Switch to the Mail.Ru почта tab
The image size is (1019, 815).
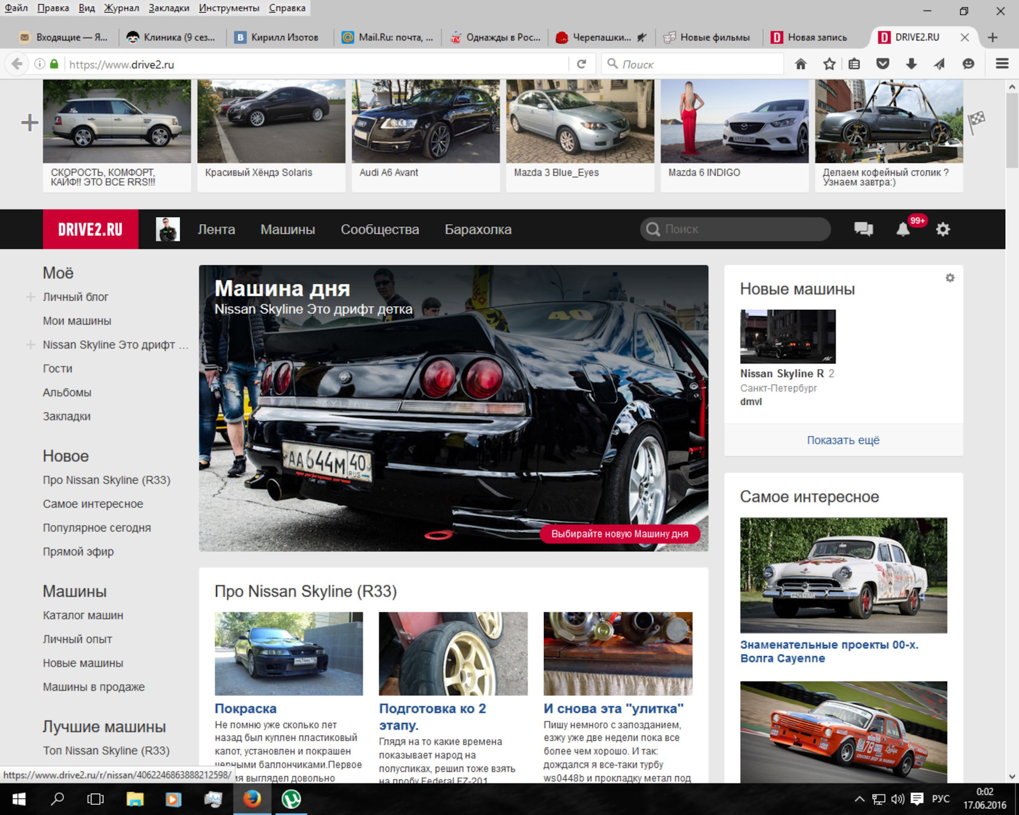387,37
